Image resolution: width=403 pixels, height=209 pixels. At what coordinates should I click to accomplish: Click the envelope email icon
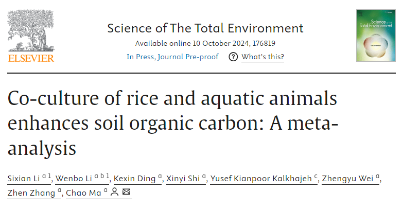(127, 193)
